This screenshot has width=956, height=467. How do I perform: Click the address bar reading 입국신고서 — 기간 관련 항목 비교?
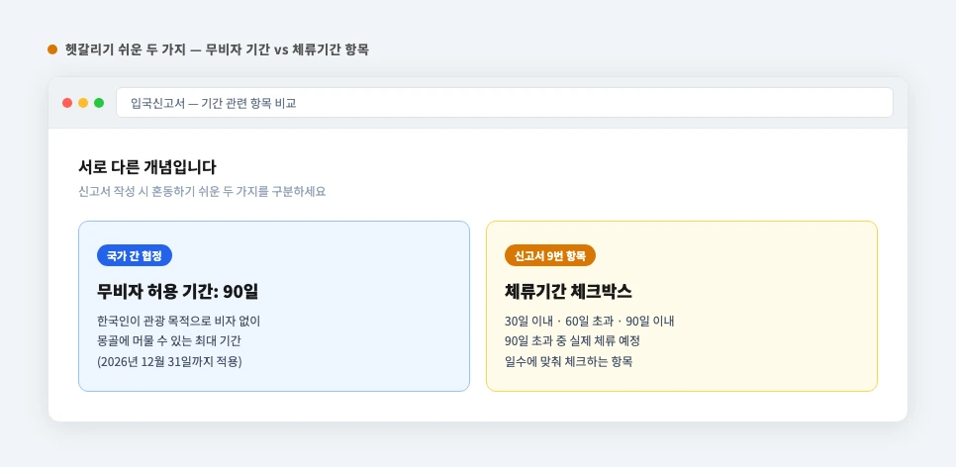(504, 103)
